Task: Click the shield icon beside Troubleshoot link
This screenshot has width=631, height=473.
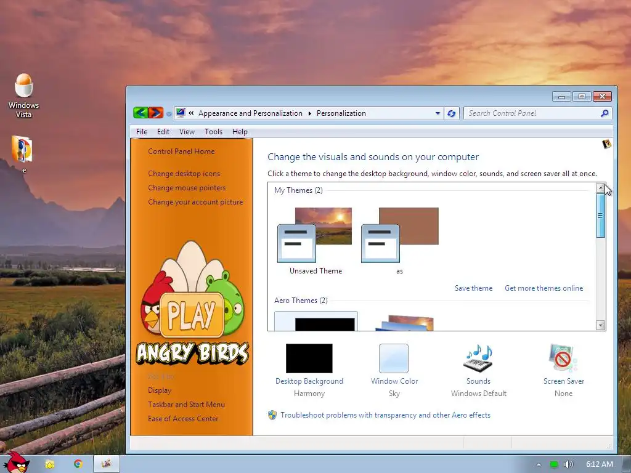Action: point(272,414)
